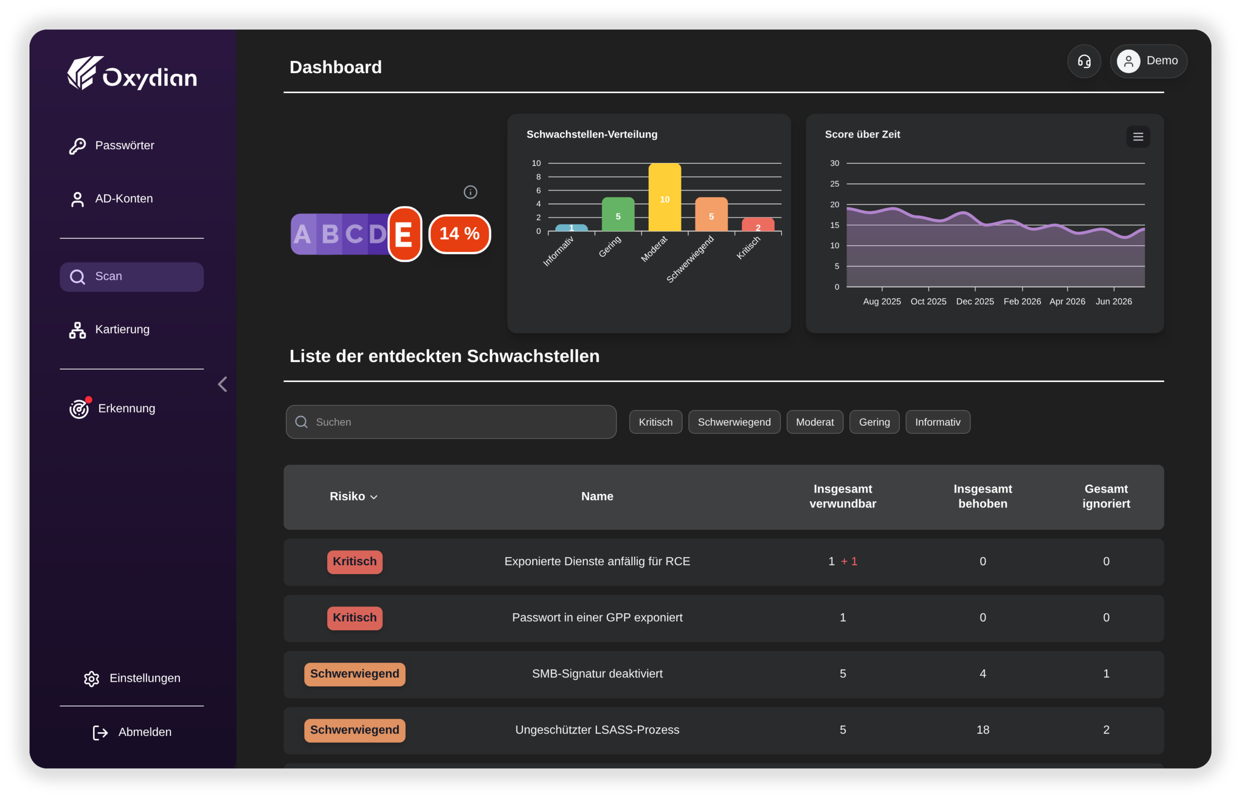1241x798 pixels.
Task: Open row Ungeschützter LSASS-Prozess
Action: (x=723, y=730)
